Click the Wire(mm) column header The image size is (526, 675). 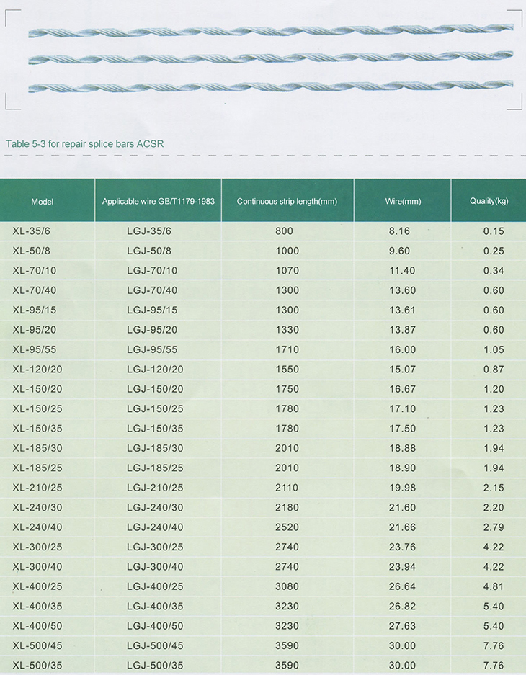403,201
